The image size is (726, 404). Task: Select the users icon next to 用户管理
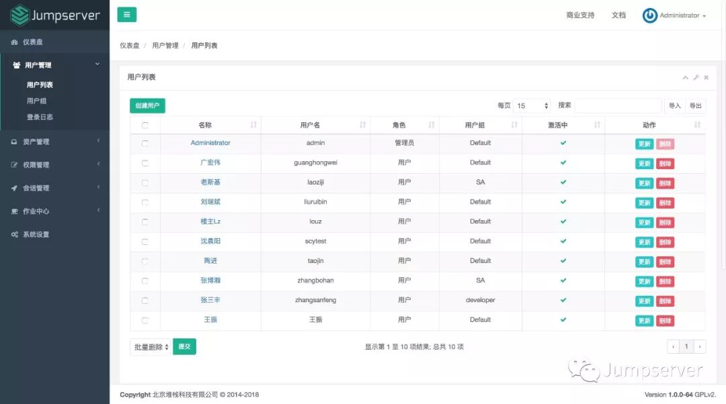click(16, 64)
